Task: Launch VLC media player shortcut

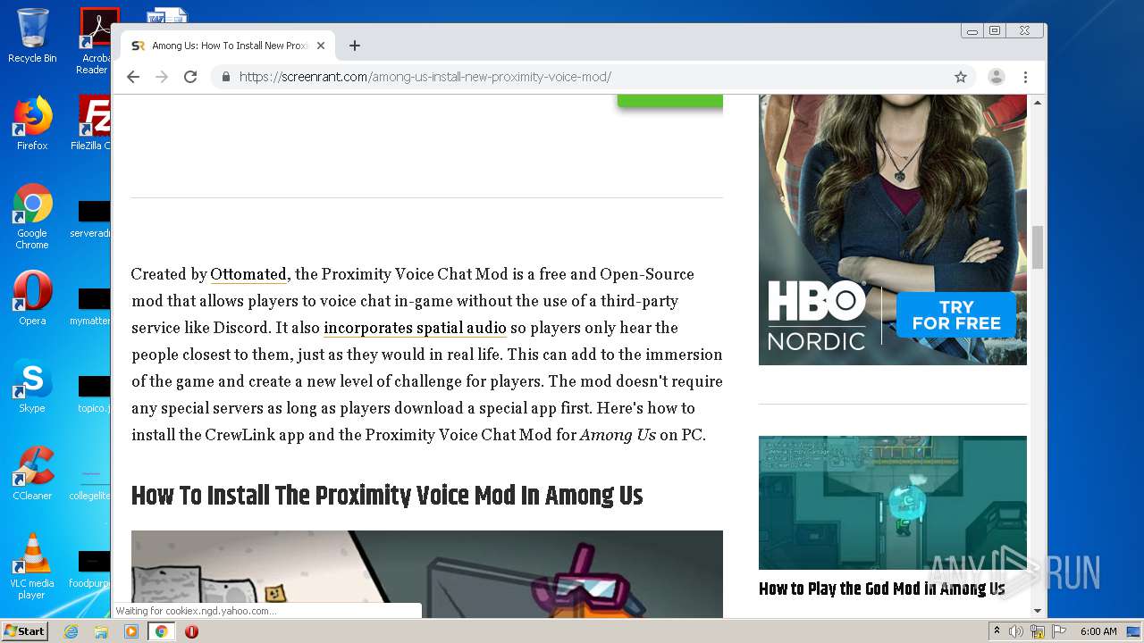Action: tap(32, 566)
